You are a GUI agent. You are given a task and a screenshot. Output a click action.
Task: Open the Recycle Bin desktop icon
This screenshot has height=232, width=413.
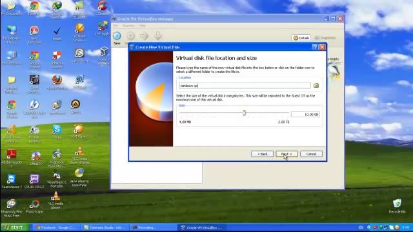[397, 206]
